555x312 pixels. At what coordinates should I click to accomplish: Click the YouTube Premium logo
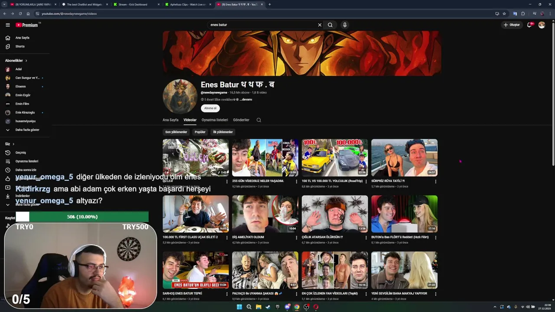27,25
